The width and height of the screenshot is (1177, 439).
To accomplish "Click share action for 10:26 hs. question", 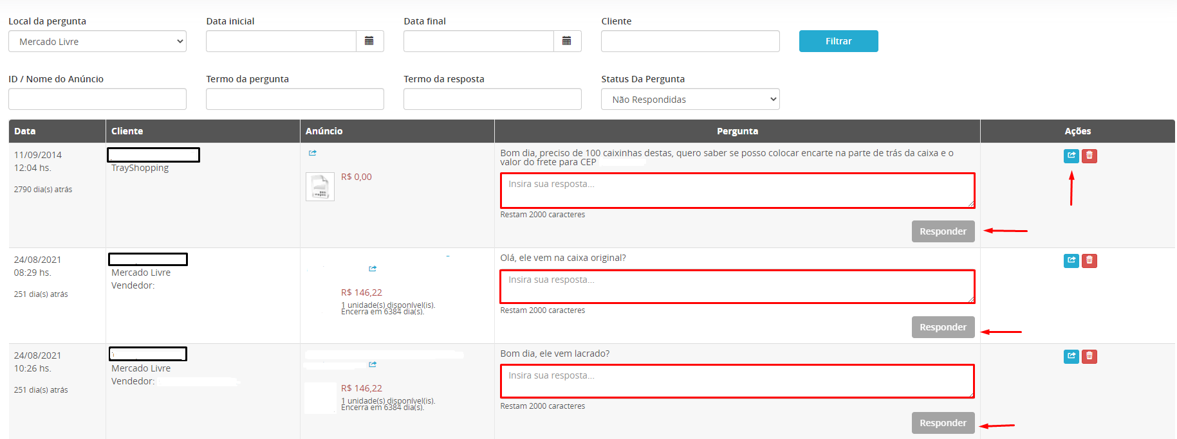I will point(1071,356).
